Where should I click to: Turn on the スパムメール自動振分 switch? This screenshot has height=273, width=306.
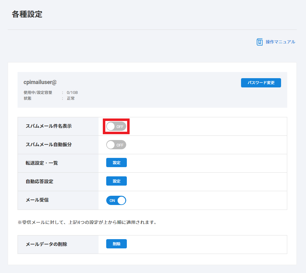point(116,145)
